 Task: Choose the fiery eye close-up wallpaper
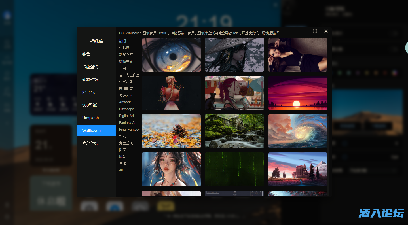click(171, 55)
